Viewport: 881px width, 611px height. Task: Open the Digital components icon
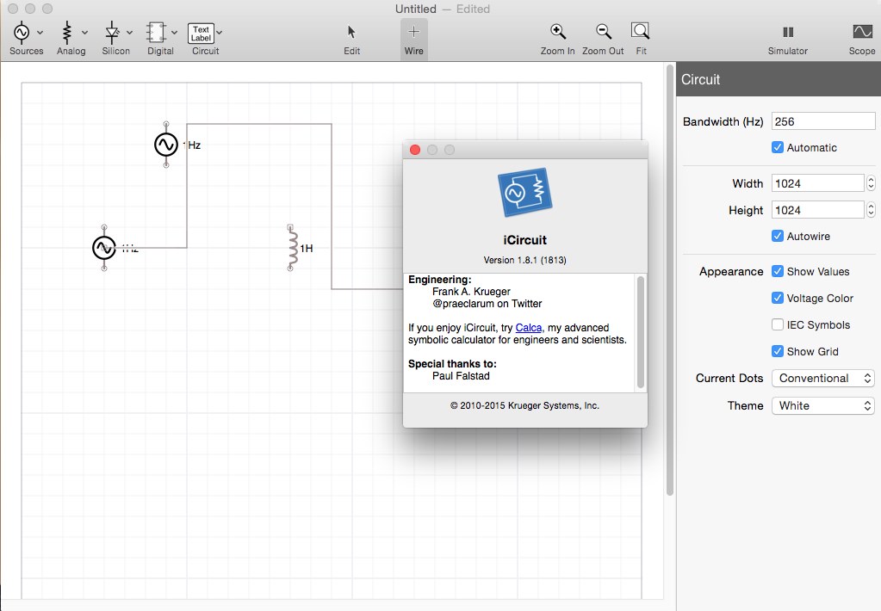156,34
